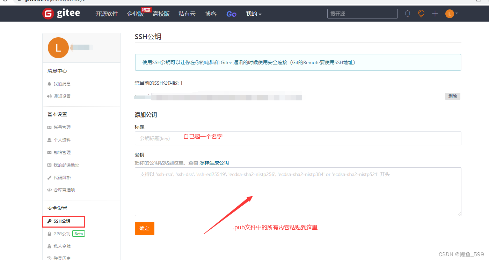489x260 pixels.
Task: Open the notifications bell icon
Action: [x=408, y=14]
